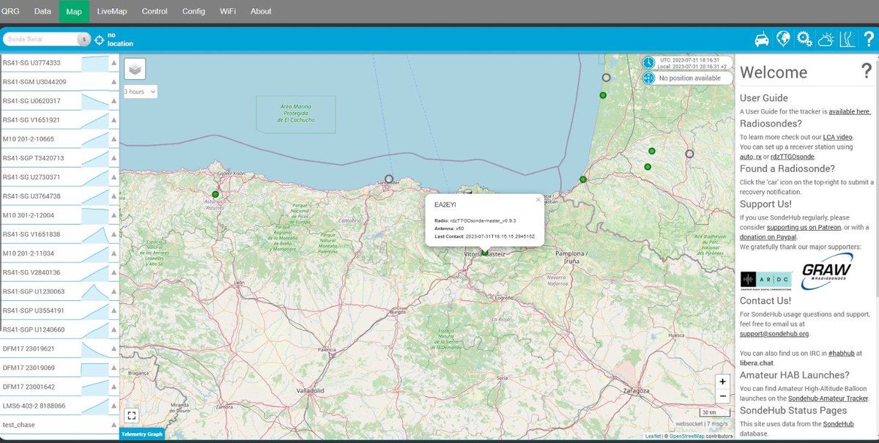The height and width of the screenshot is (443, 879).
Task: Select sonde RS41-SG V1651838 in list
Action: 59,234
